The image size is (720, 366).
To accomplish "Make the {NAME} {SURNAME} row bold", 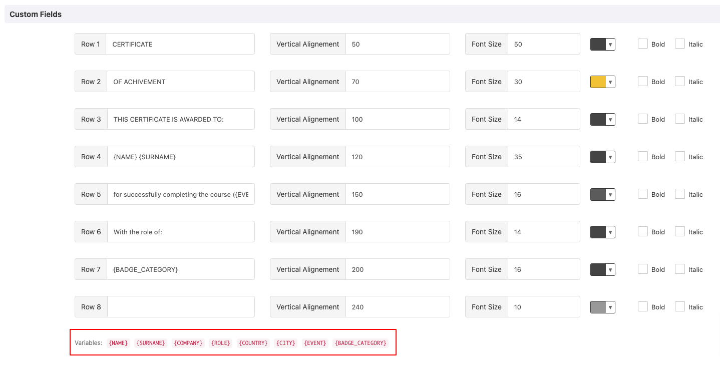I will click(643, 156).
